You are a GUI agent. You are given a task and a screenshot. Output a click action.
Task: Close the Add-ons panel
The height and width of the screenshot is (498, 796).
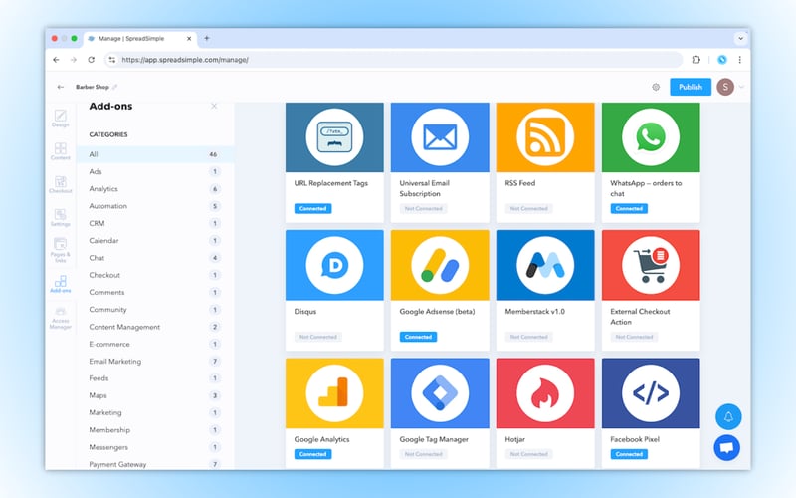(214, 106)
